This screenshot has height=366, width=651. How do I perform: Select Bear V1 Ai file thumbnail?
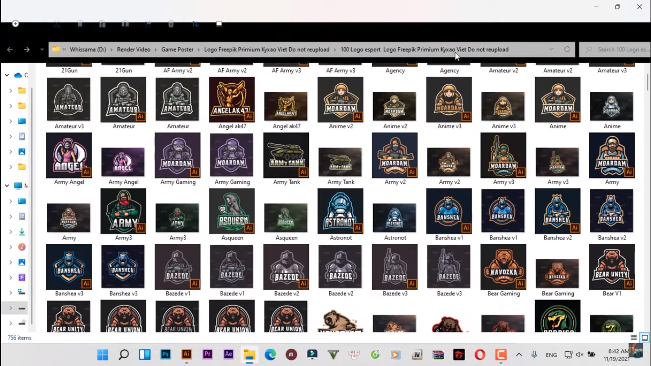pos(612,267)
